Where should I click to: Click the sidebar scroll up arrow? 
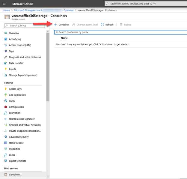pos(48,31)
